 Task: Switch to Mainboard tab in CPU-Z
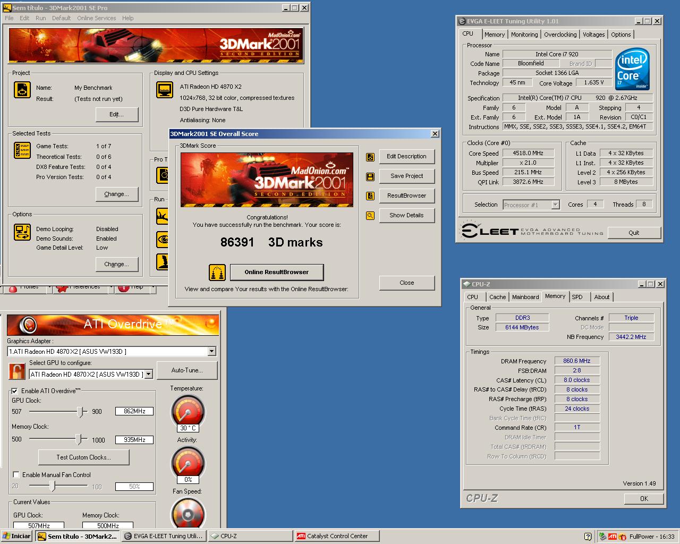tap(525, 297)
